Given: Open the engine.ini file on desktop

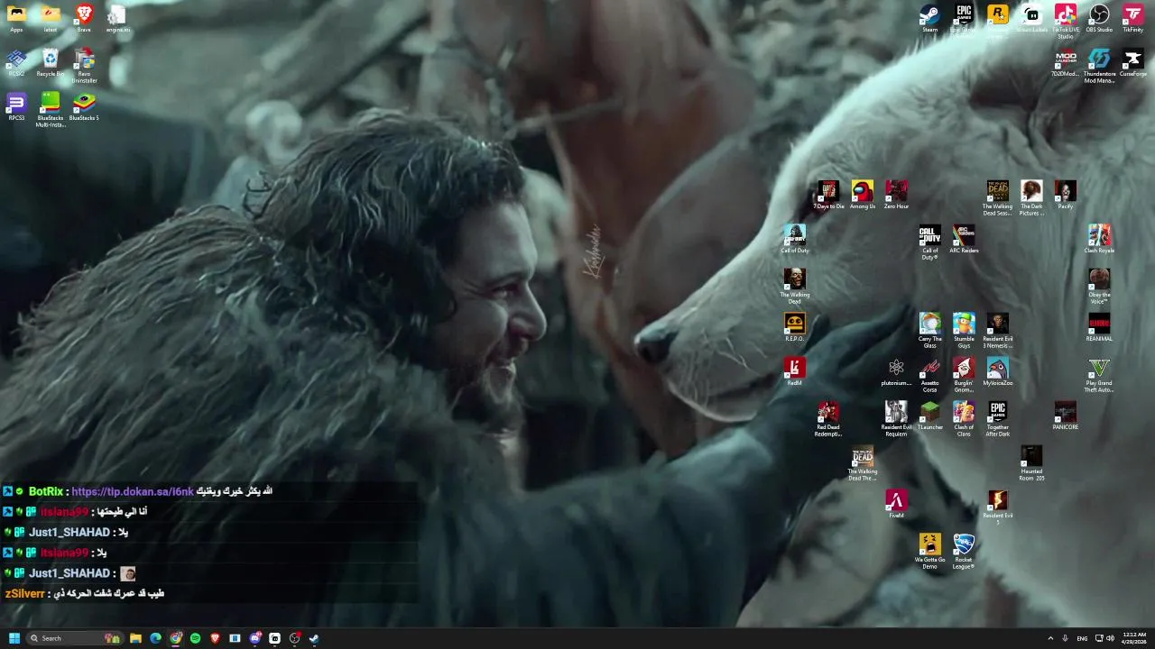Looking at the screenshot, I should 118,18.
